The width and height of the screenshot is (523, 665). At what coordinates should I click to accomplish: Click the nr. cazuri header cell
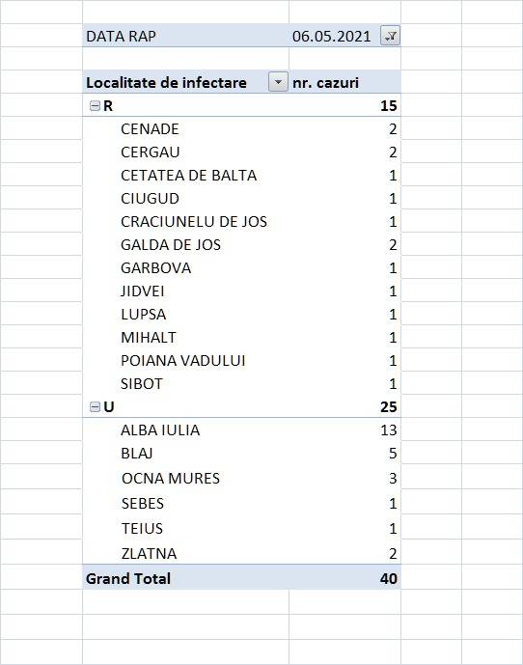coord(344,82)
